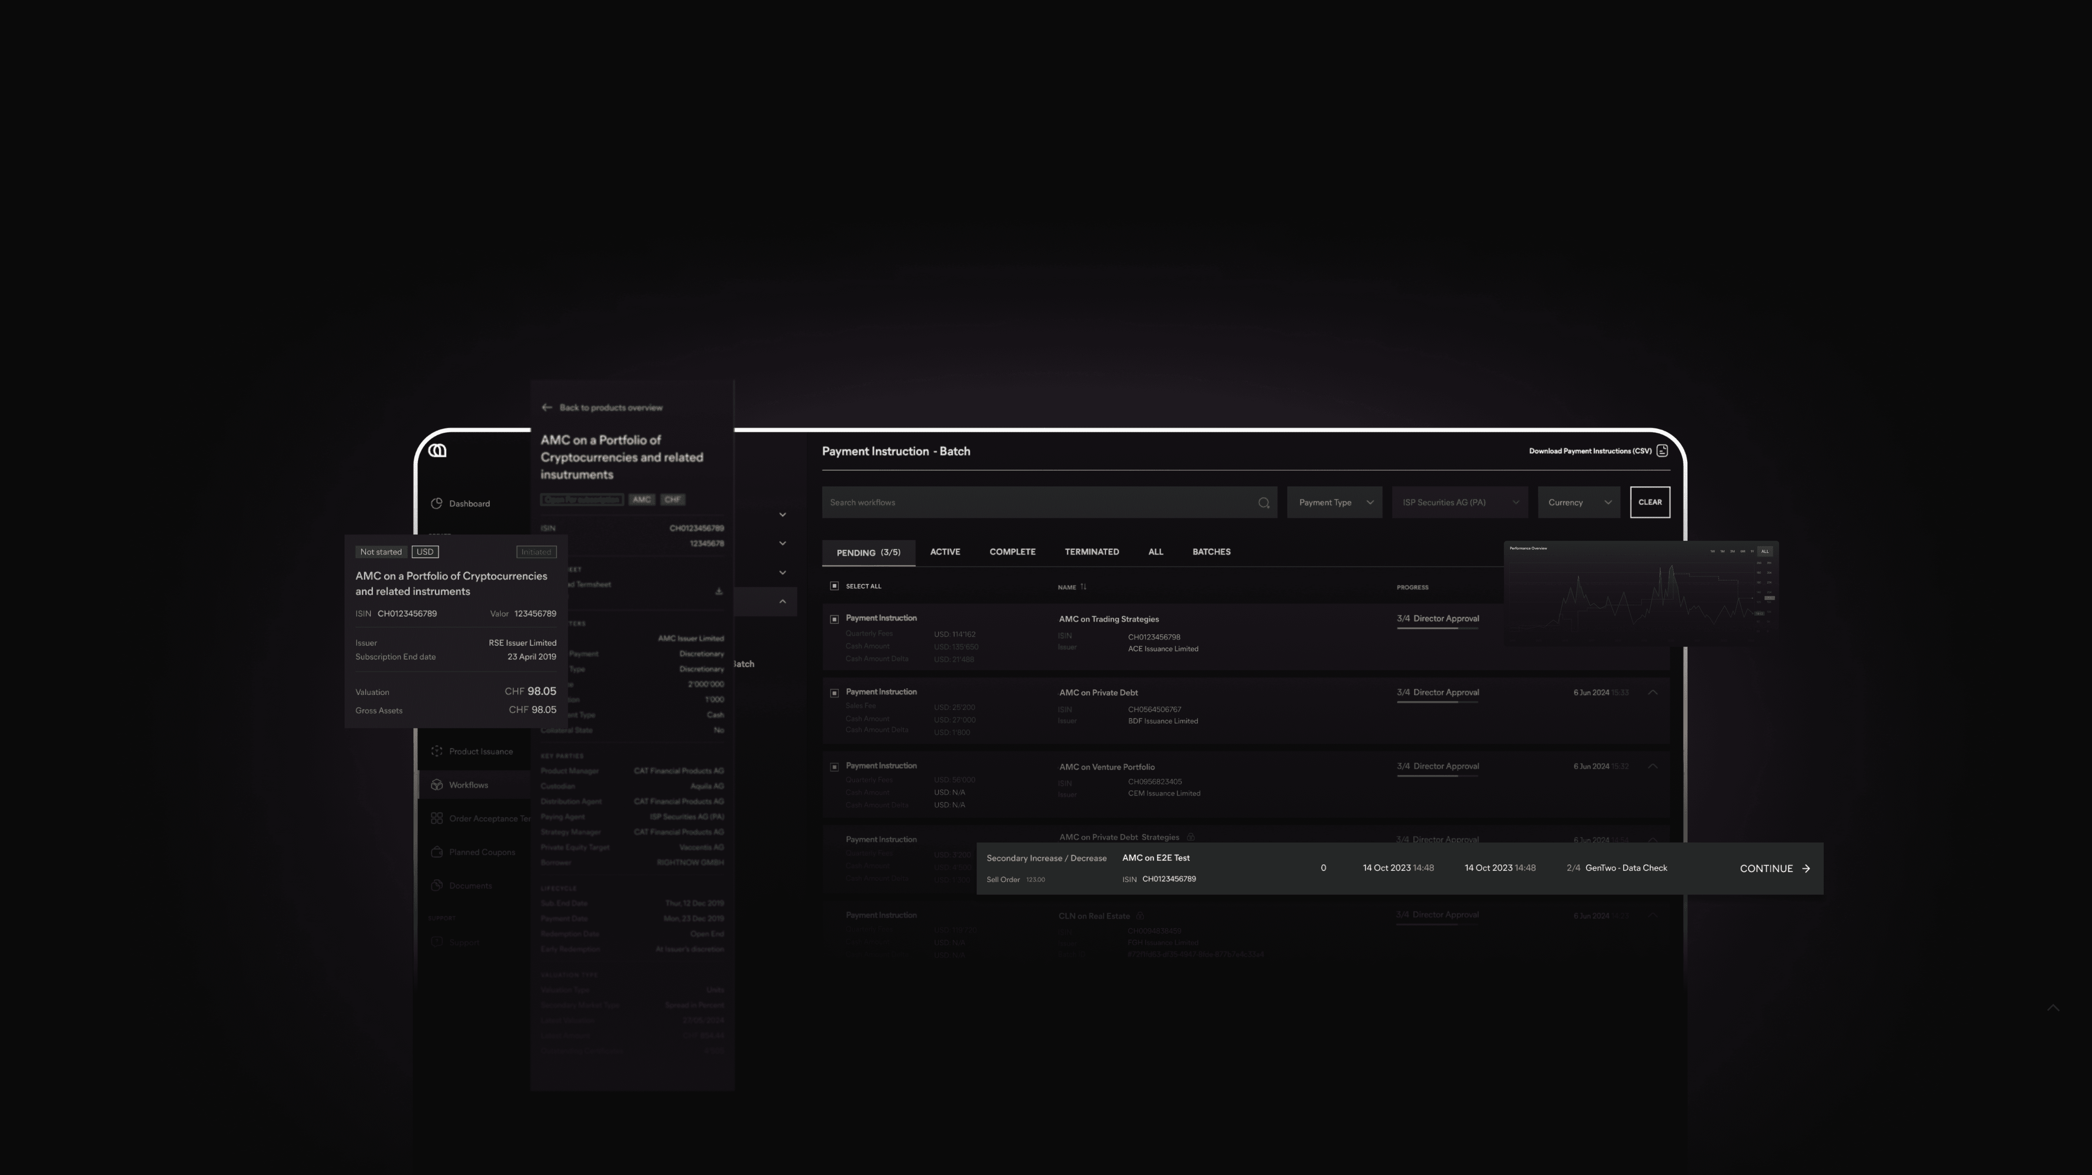Click the magnifier icon in Search workflows
2092x1175 pixels.
pos(1264,502)
